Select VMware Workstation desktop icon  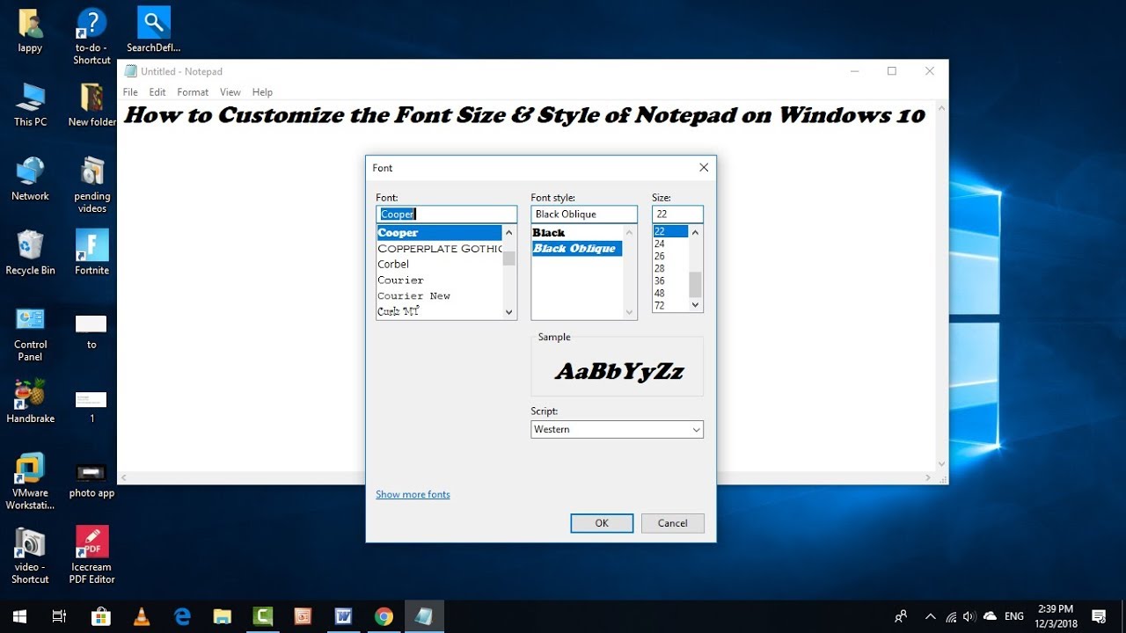pyautogui.click(x=30, y=482)
